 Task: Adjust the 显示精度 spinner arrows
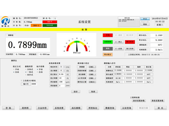(x=64, y=71)
